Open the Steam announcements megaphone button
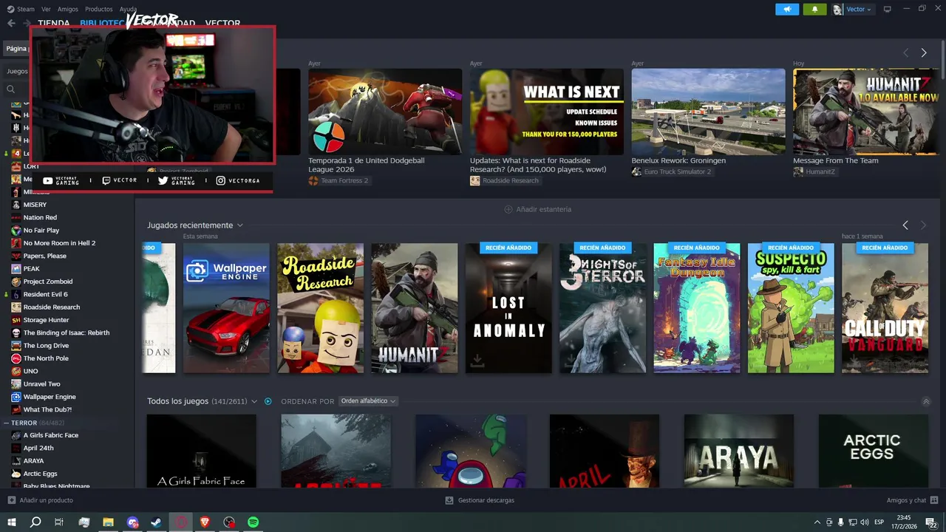 (x=787, y=9)
